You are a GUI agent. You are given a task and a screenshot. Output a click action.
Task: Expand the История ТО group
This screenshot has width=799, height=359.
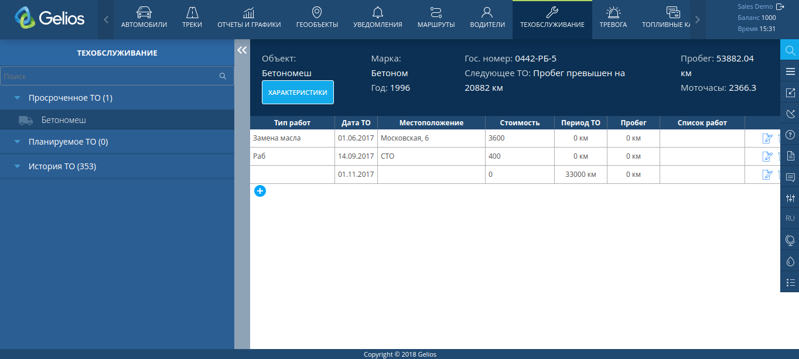pyautogui.click(x=18, y=166)
